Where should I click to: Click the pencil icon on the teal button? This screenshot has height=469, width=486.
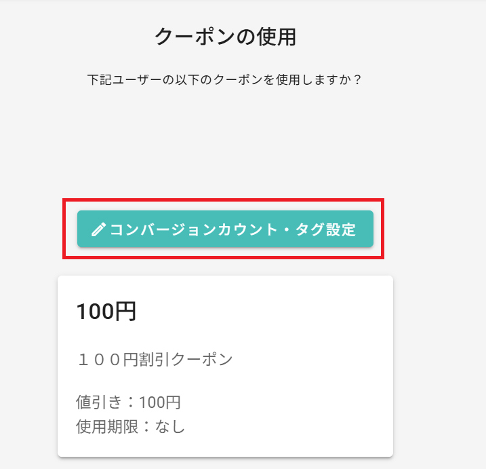98,230
